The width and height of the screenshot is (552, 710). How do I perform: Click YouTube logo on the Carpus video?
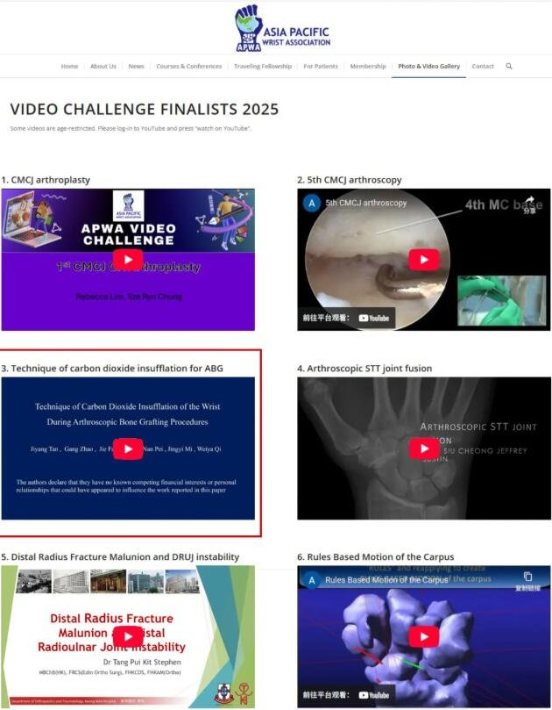coord(374,695)
